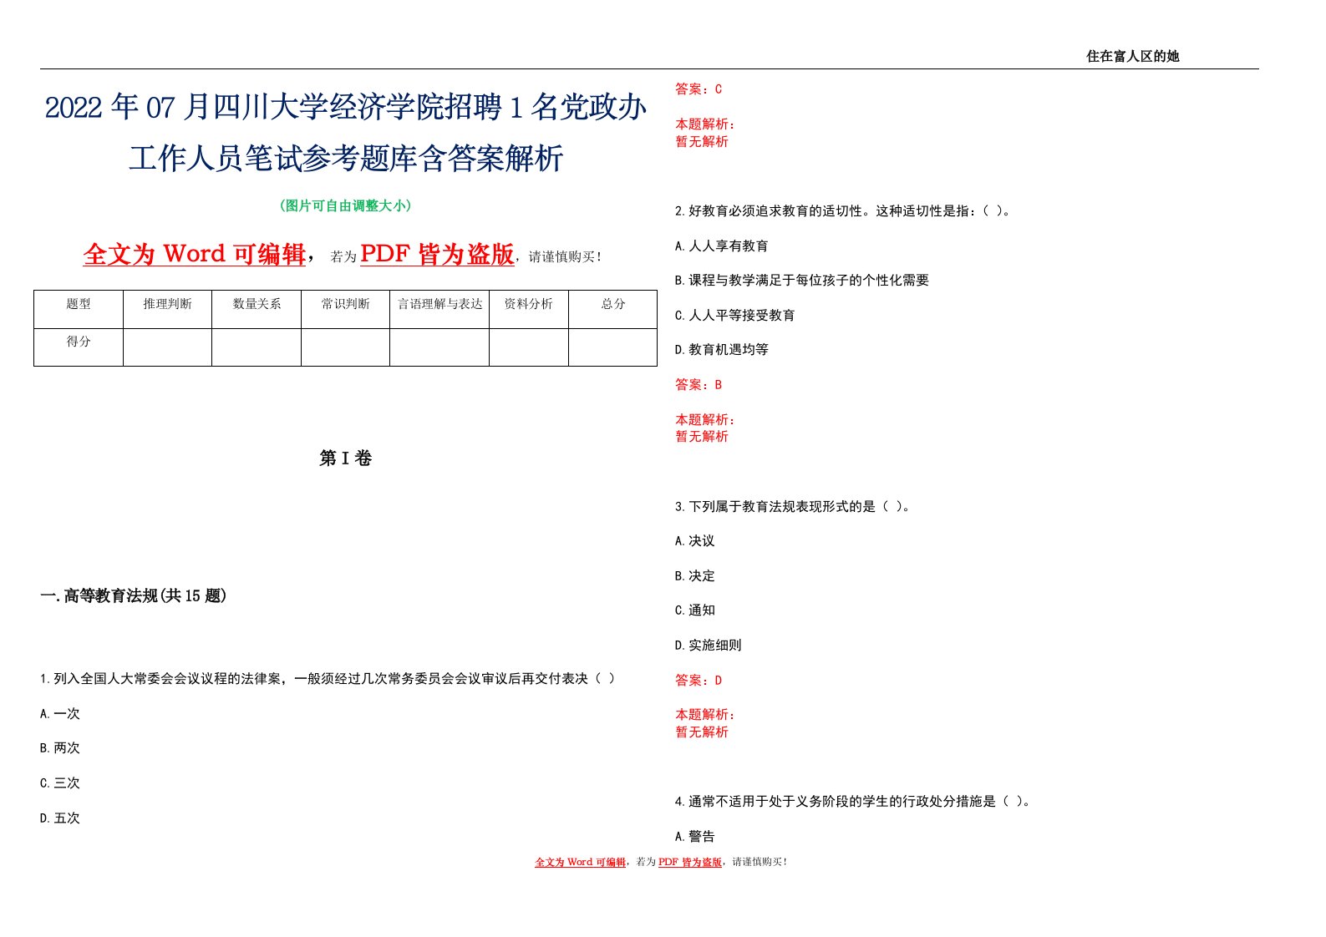Click question 3 about 教育法规表现形式
Viewport: 1326px width, 937px height.
[x=793, y=507]
